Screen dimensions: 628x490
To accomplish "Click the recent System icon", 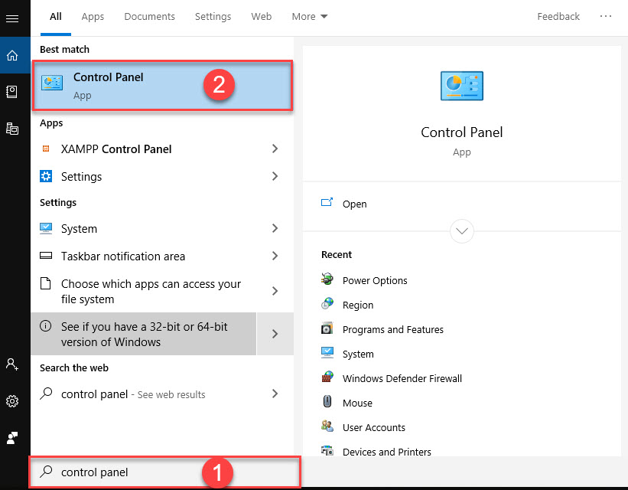I will coord(327,352).
